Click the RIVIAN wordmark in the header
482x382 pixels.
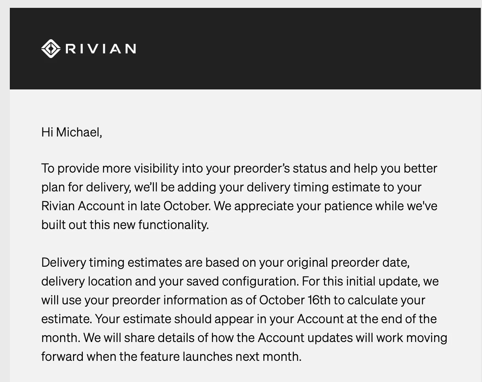click(x=101, y=49)
